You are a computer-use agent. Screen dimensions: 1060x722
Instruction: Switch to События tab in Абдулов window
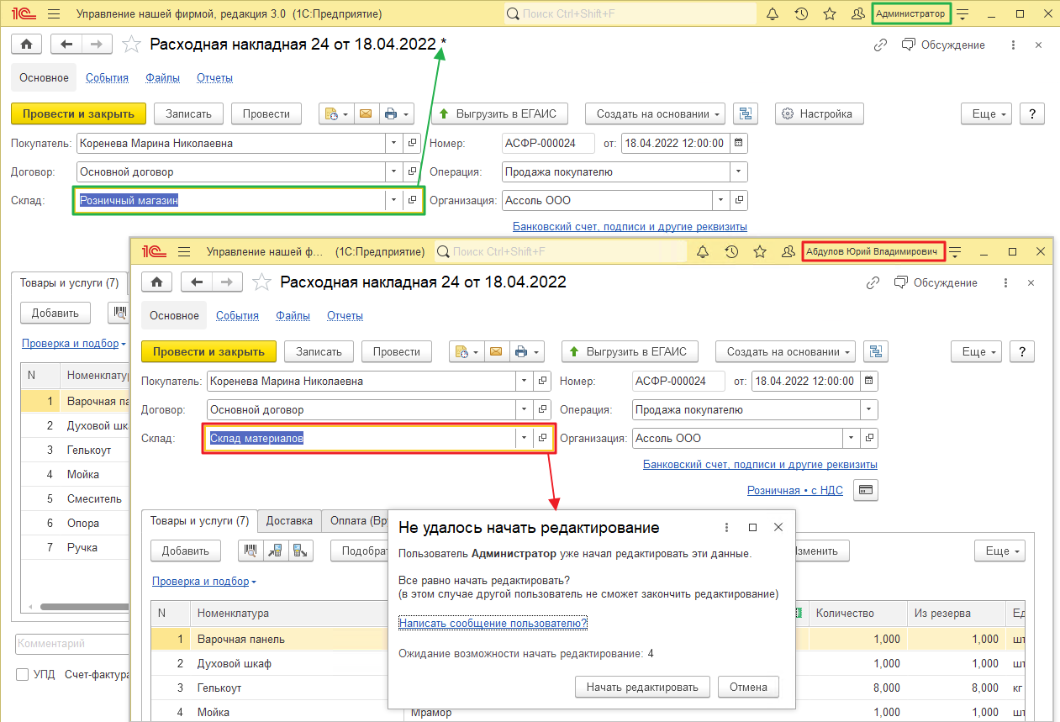pyautogui.click(x=237, y=316)
